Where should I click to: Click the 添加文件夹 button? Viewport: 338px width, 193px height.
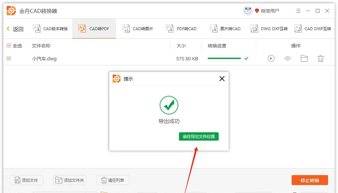click(x=70, y=180)
